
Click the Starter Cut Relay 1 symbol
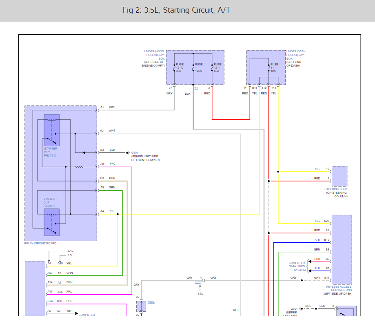coord(52,222)
